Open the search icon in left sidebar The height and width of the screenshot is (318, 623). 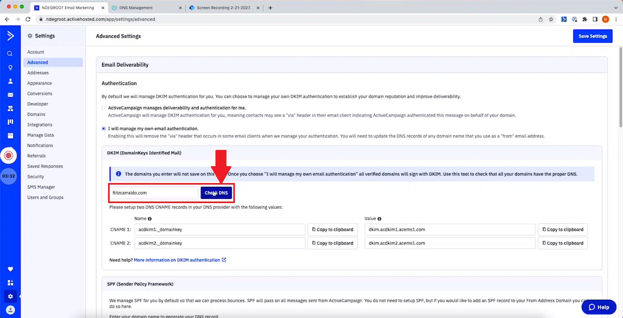point(10,54)
